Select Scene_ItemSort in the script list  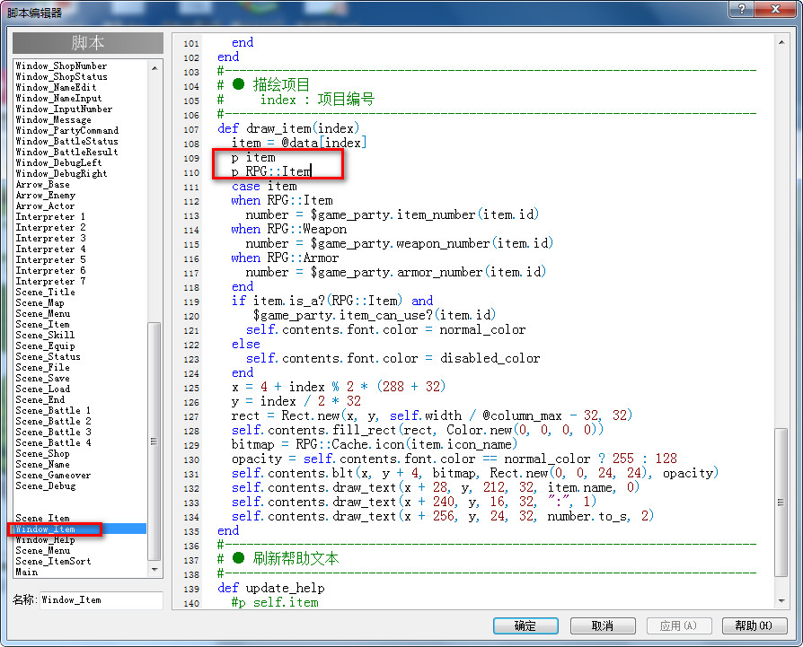pyautogui.click(x=53, y=561)
